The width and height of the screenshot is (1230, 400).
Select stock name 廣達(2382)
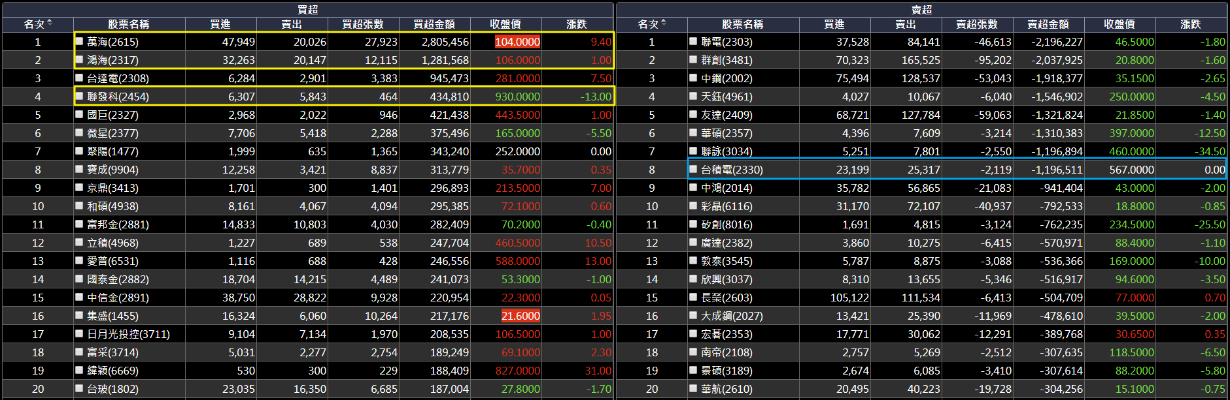[726, 243]
